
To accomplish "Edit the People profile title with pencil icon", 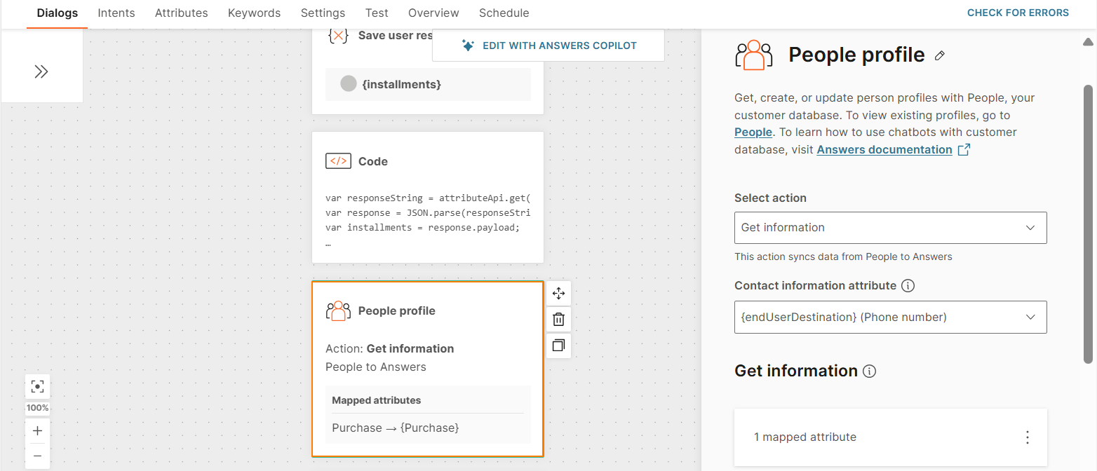I will (x=940, y=55).
